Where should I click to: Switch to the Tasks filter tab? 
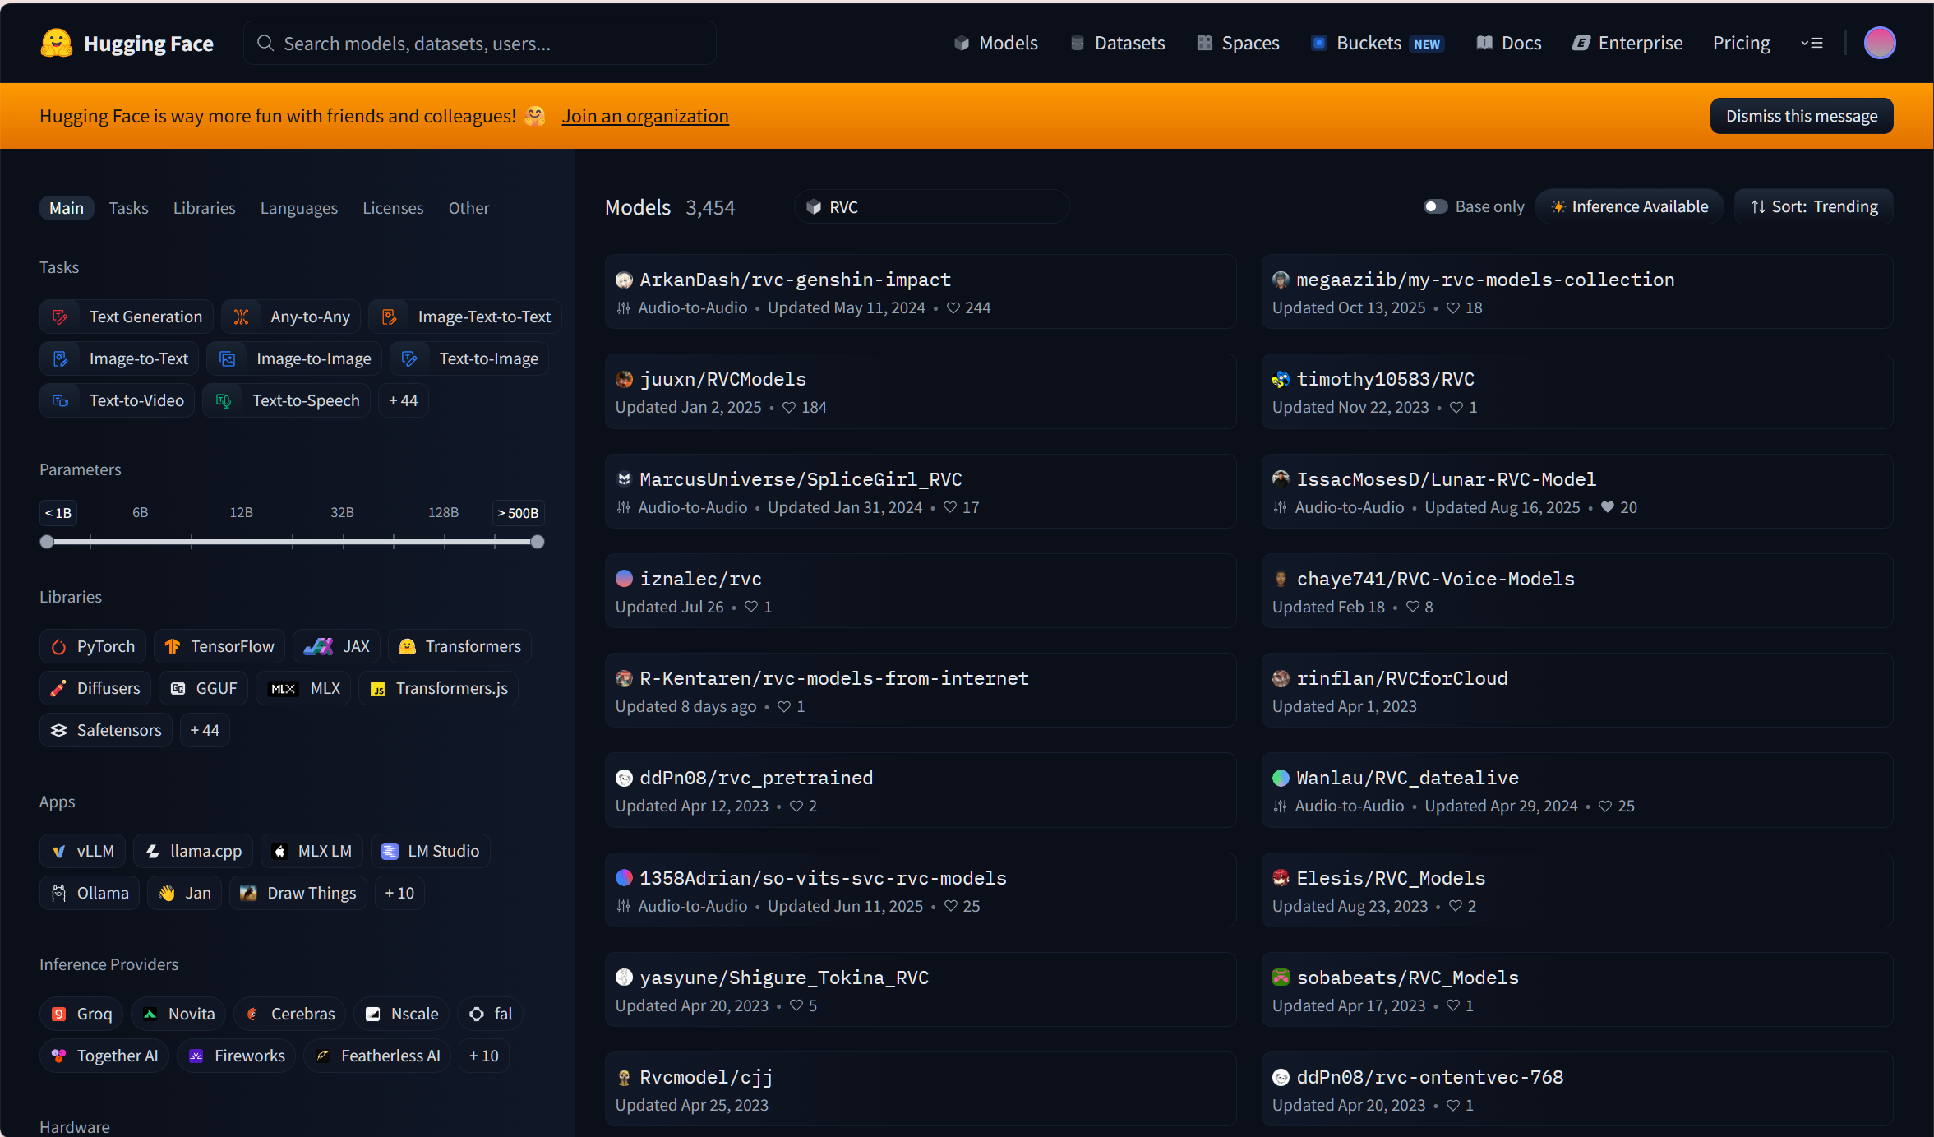pyautogui.click(x=129, y=208)
